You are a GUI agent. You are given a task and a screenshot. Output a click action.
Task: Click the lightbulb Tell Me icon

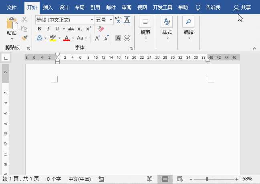(x=198, y=8)
